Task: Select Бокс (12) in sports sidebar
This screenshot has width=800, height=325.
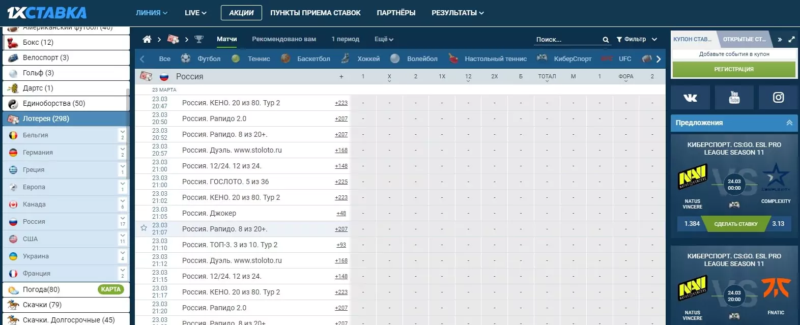Action: coord(66,42)
